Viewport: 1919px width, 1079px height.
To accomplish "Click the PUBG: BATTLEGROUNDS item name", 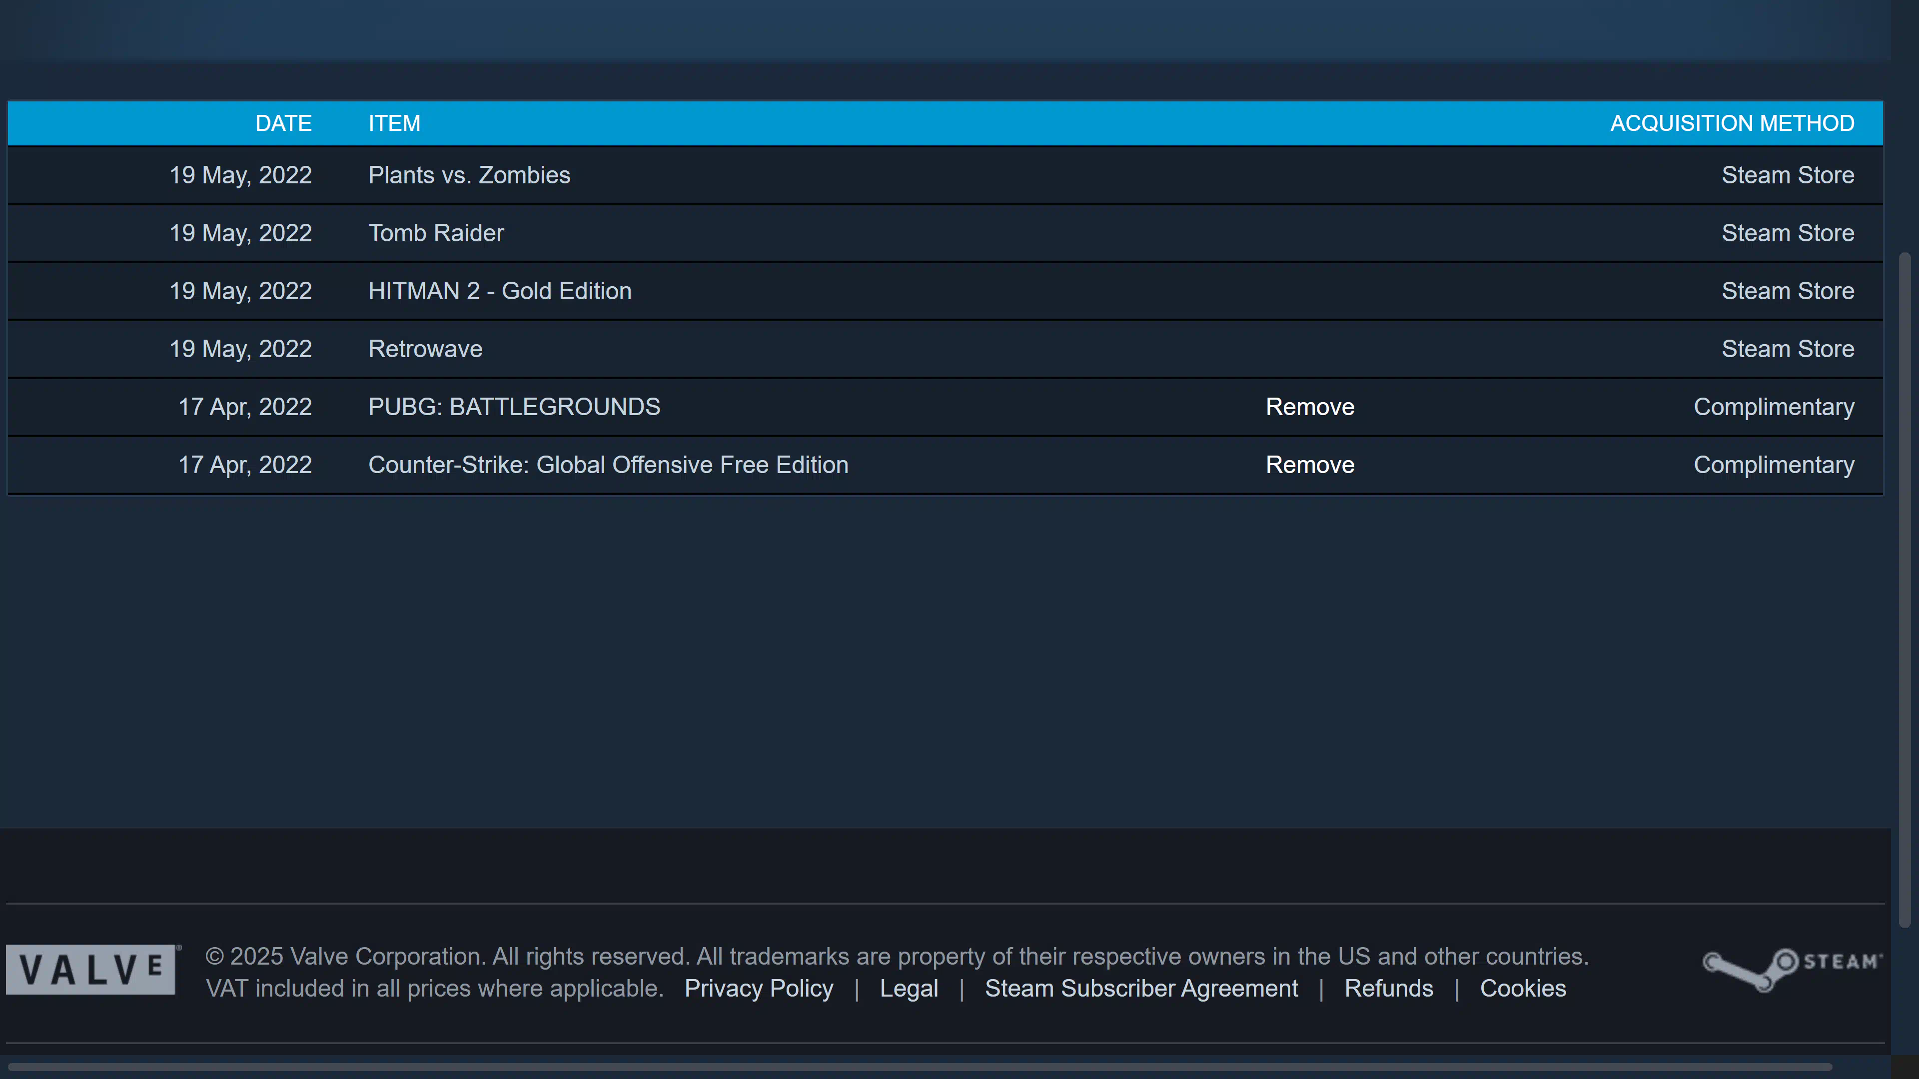I will click(514, 407).
